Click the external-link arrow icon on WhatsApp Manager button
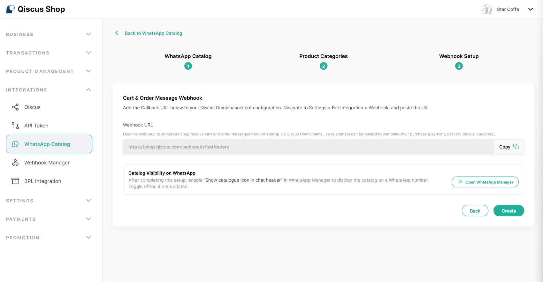This screenshot has height=282, width=543. pos(460,182)
